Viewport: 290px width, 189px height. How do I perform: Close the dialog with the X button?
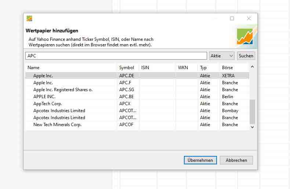click(x=249, y=18)
